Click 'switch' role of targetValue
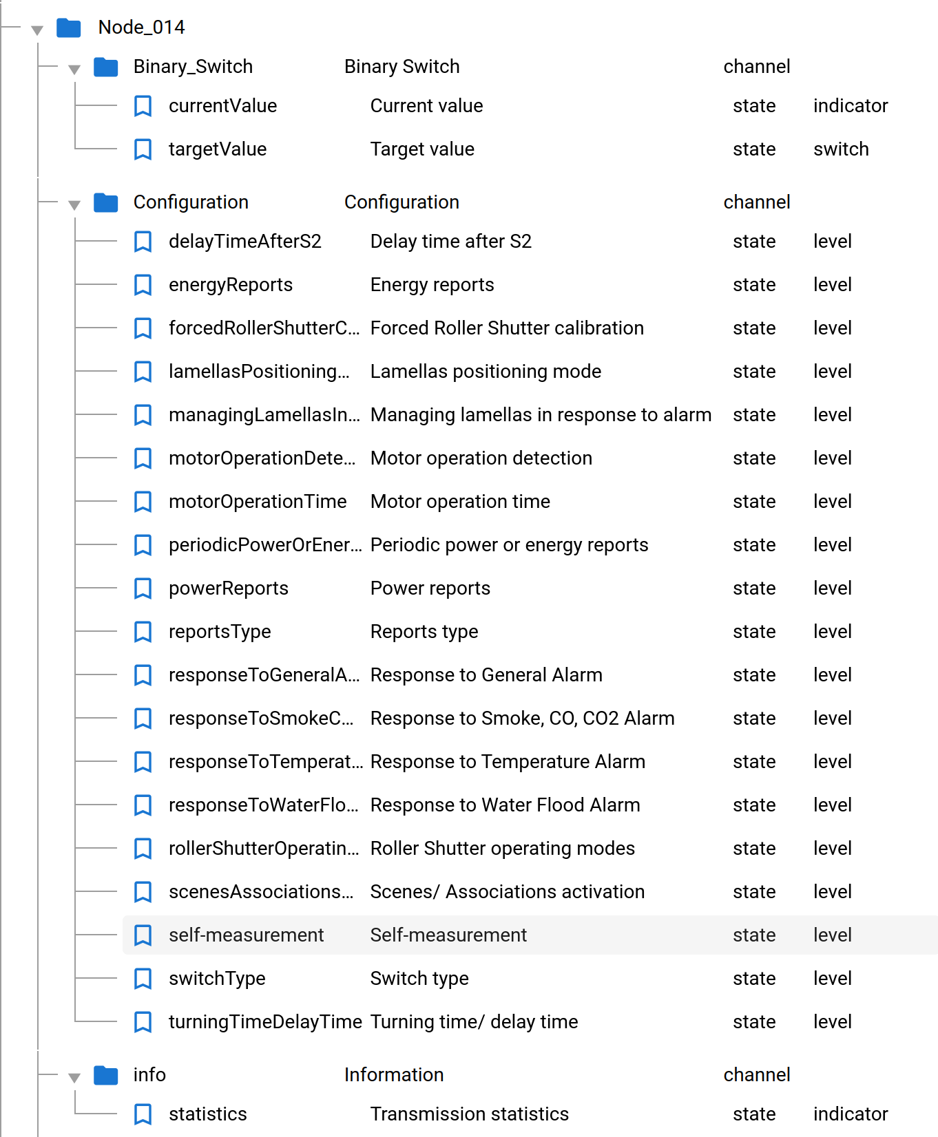 (x=841, y=149)
